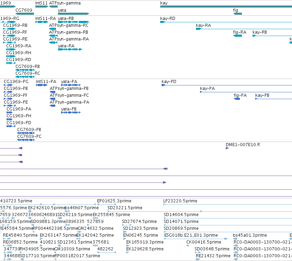Select transcript CG1969-RA label

[19, 46]
